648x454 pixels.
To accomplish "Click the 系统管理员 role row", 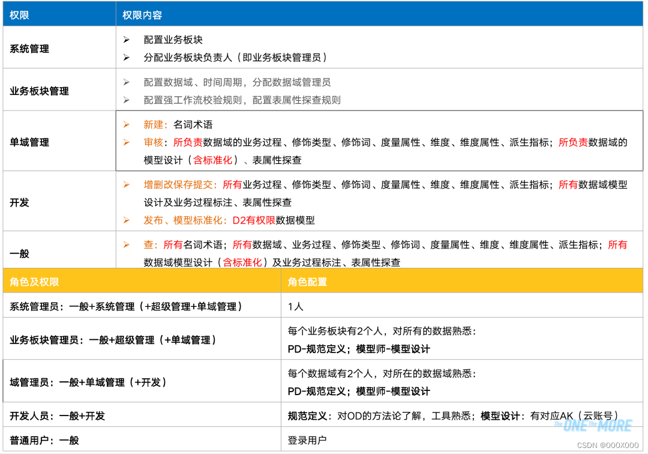I will click(126, 307).
